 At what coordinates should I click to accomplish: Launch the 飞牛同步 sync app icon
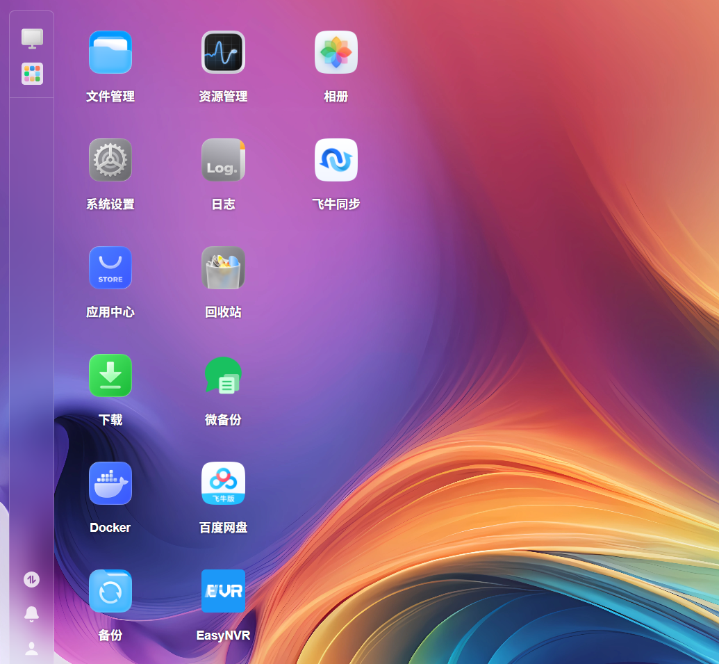[x=336, y=160]
